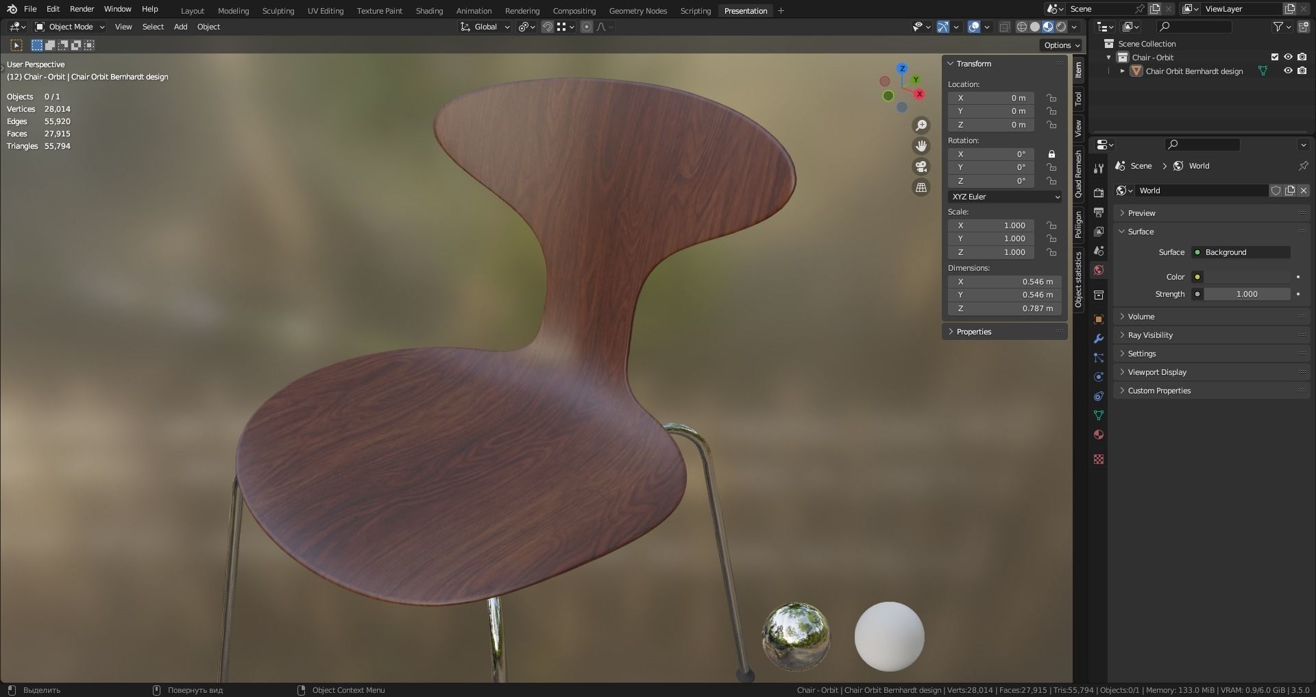1316x697 pixels.
Task: Open the Collection properties tab icon
Action: click(x=1099, y=295)
